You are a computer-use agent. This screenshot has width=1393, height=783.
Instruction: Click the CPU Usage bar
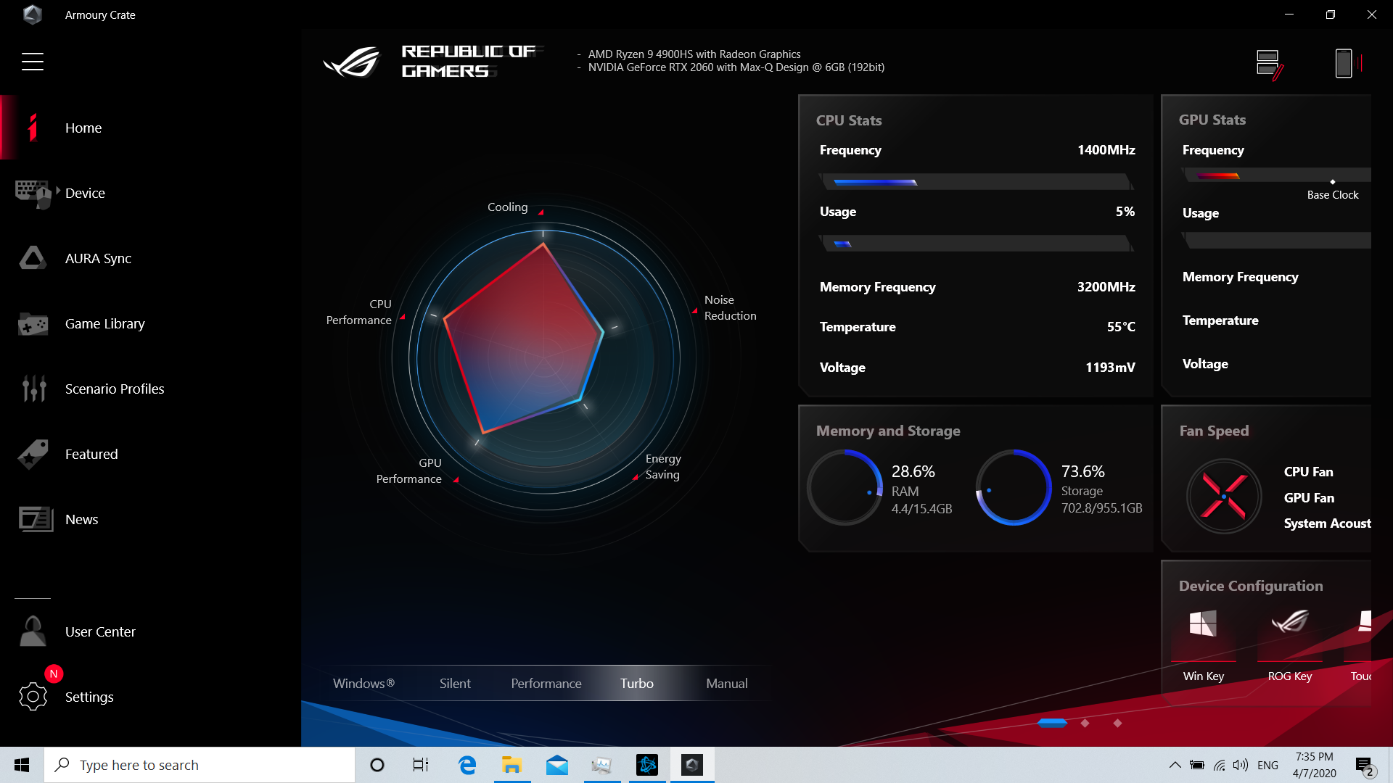pos(976,244)
